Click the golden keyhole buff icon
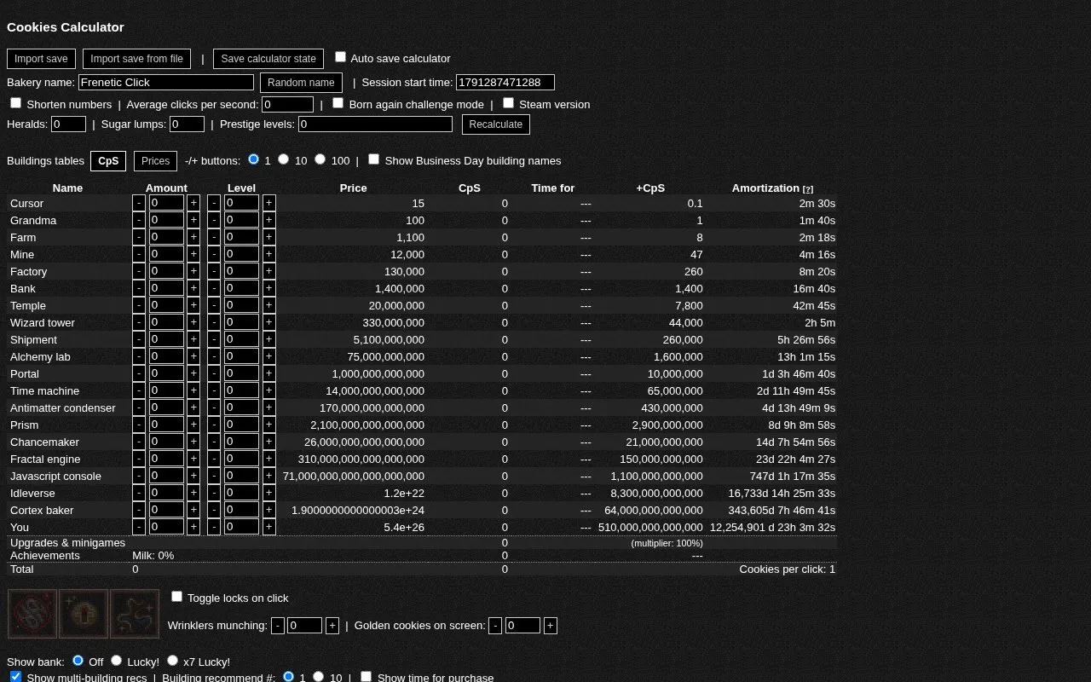Image resolution: width=1091 pixels, height=682 pixels. (84, 614)
